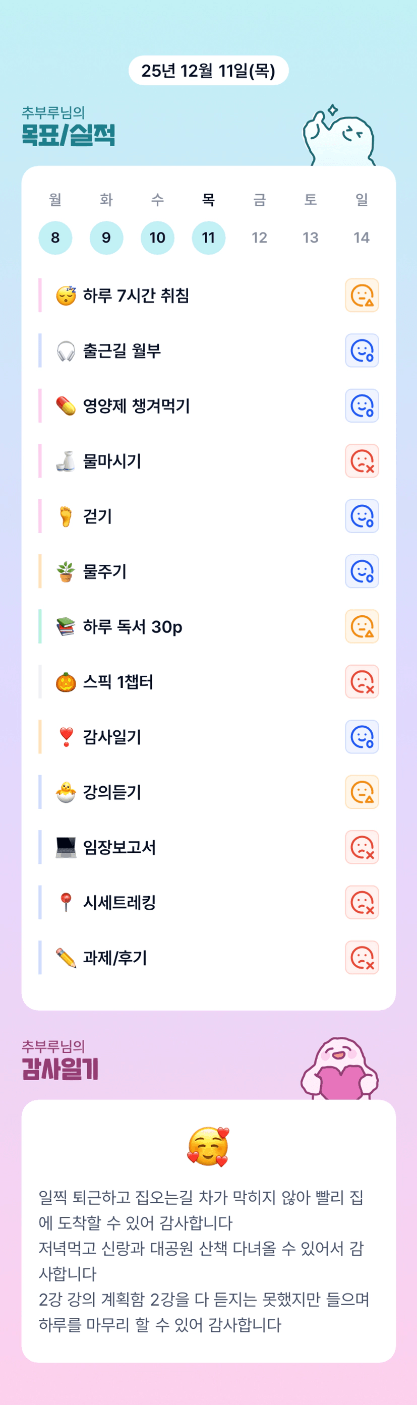Image resolution: width=417 pixels, height=1405 pixels.
Task: Select Monday the 8th in week row
Action: tap(55, 238)
